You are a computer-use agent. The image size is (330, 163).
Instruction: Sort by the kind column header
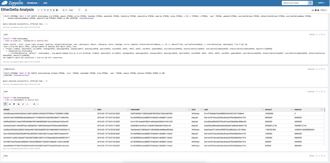(x=194, y=109)
